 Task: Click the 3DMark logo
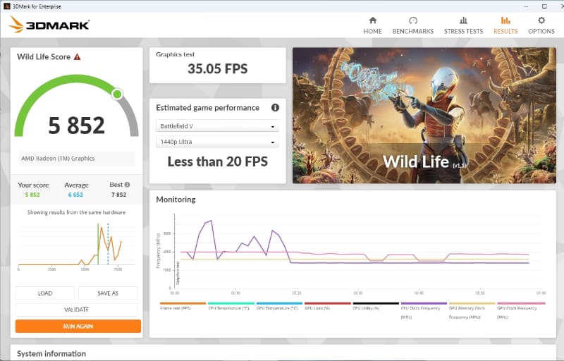49,25
